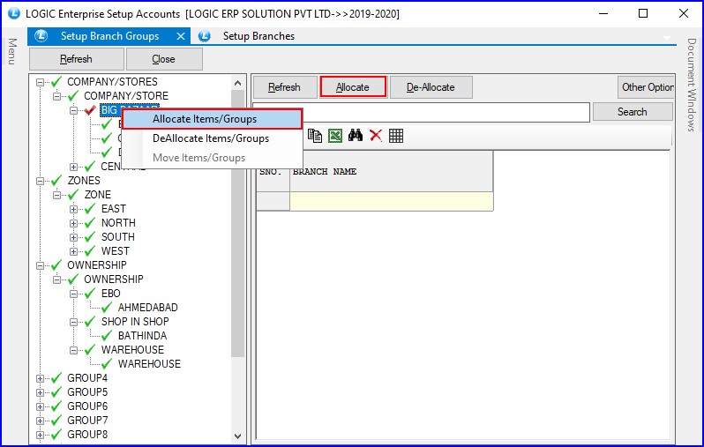Screen dimensions: 704x447
Task: Expand the EAST zone node
Action: 73,209
